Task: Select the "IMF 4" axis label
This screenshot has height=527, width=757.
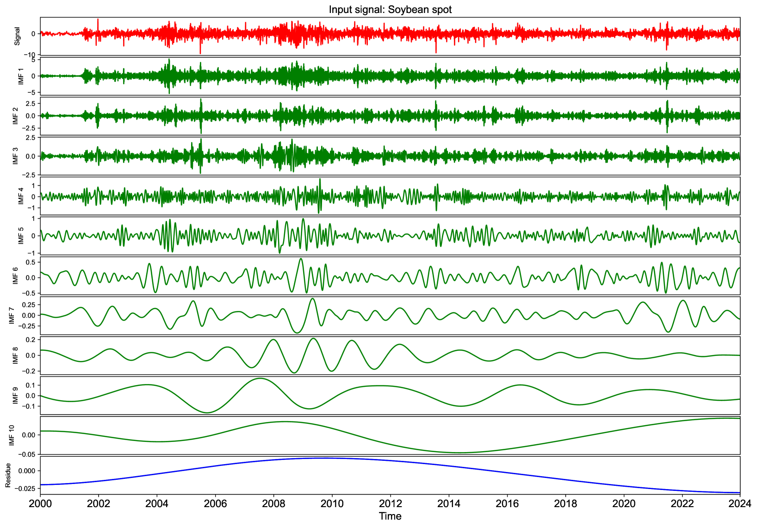Action: pos(21,196)
